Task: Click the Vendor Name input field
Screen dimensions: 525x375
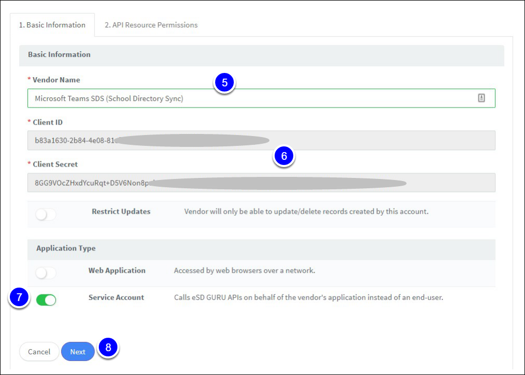Action: [x=261, y=98]
